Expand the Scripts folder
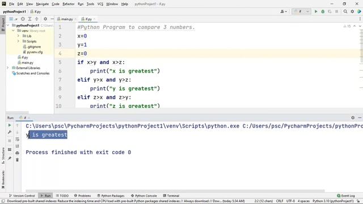This screenshot has width=363, height=204. 18,41
